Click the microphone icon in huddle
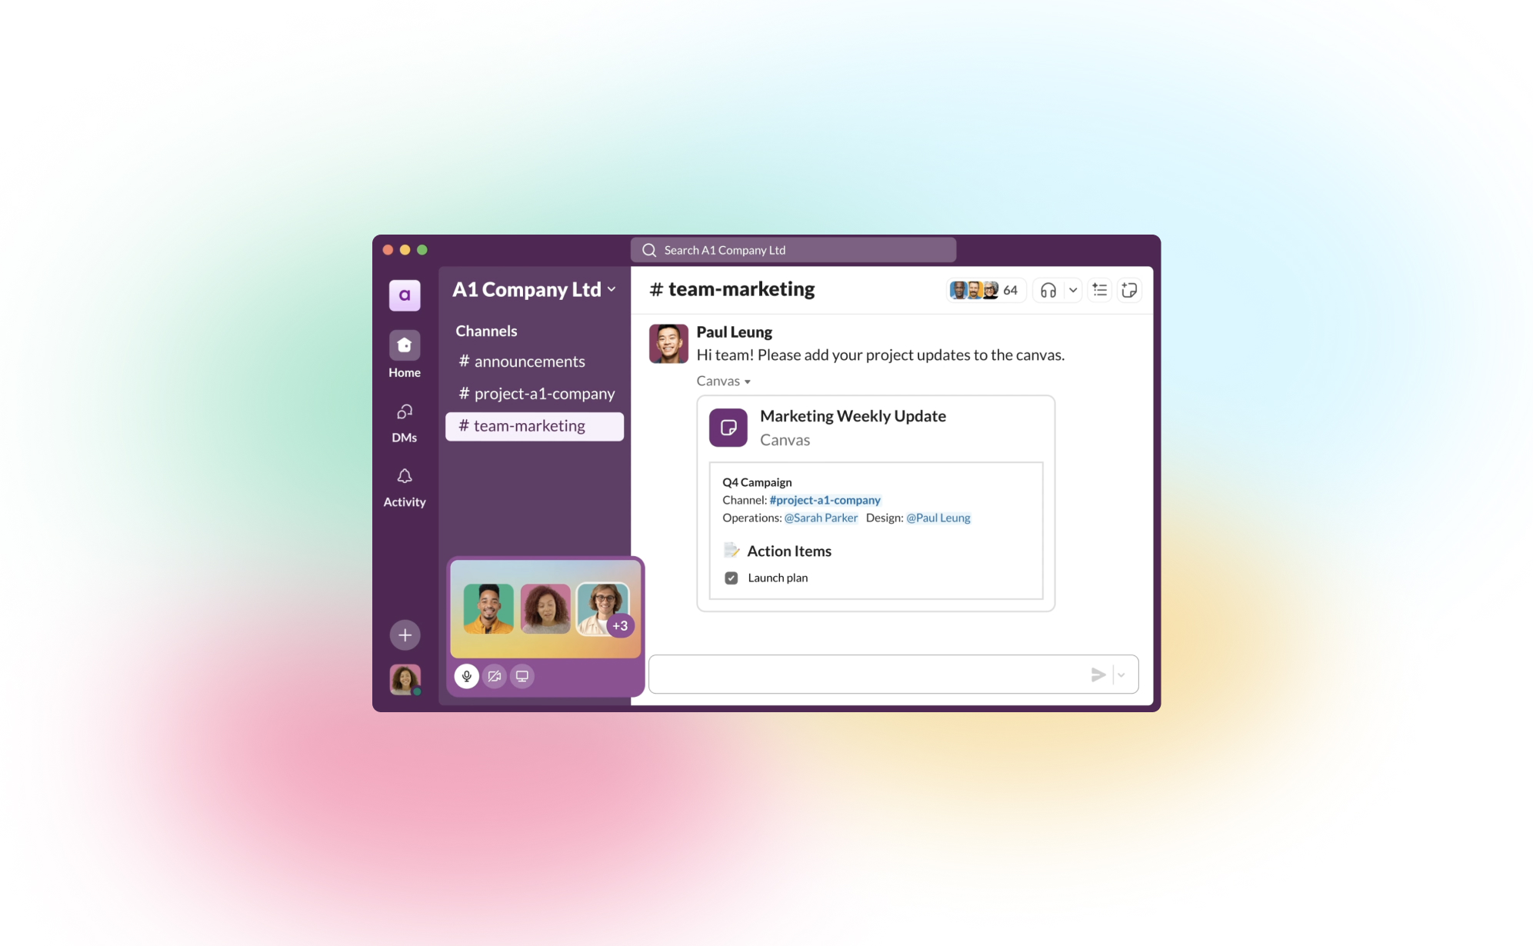The image size is (1533, 946). pos(465,677)
